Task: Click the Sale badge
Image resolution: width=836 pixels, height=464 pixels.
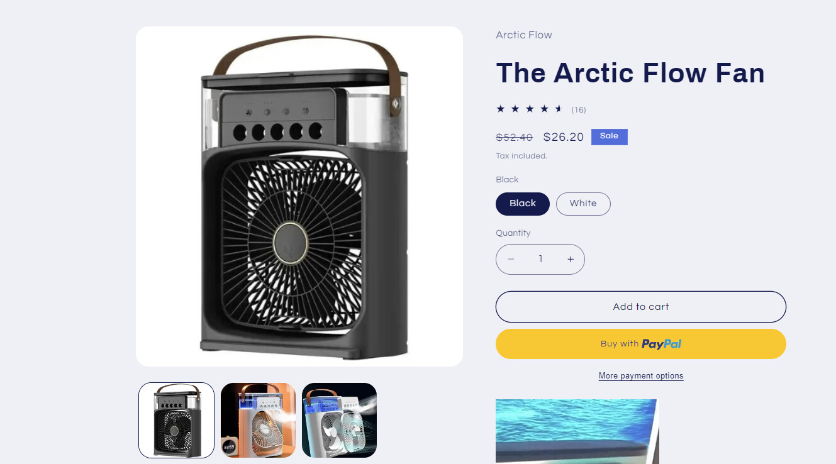Action: 609,136
